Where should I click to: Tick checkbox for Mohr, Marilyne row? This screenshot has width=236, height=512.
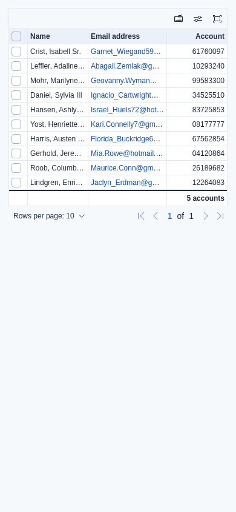click(x=16, y=81)
